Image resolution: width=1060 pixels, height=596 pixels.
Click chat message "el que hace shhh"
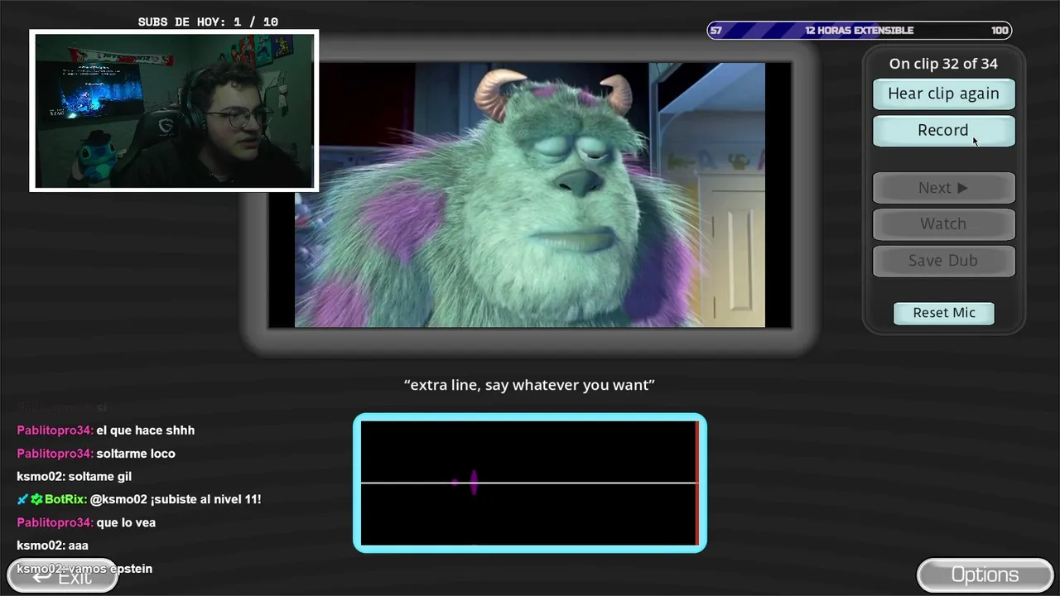click(146, 430)
